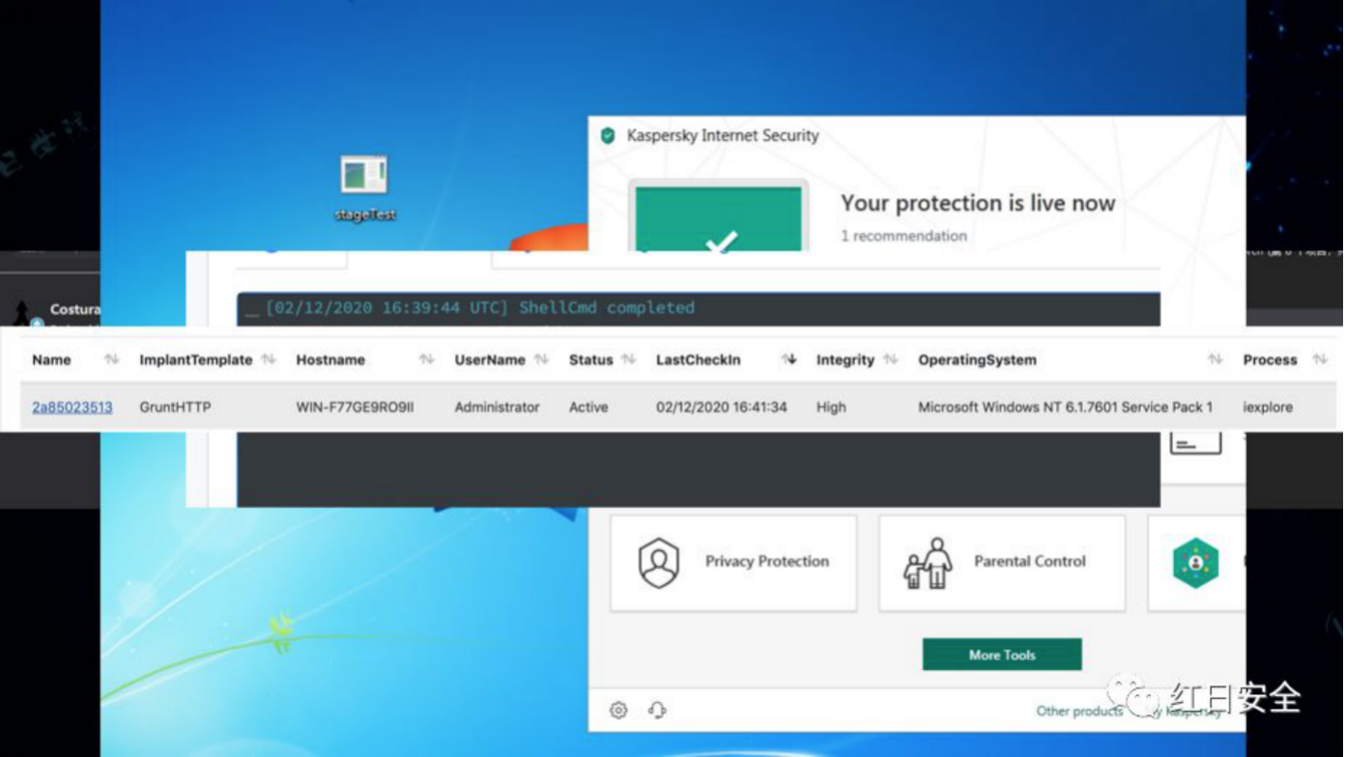Click the Privacy Protection shield icon

pyautogui.click(x=659, y=563)
